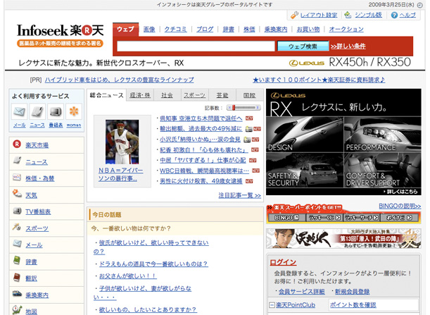This screenshot has width=430, height=315.
Task: Click the photo icon beside 小沢氏 headline
Action: 247,140
